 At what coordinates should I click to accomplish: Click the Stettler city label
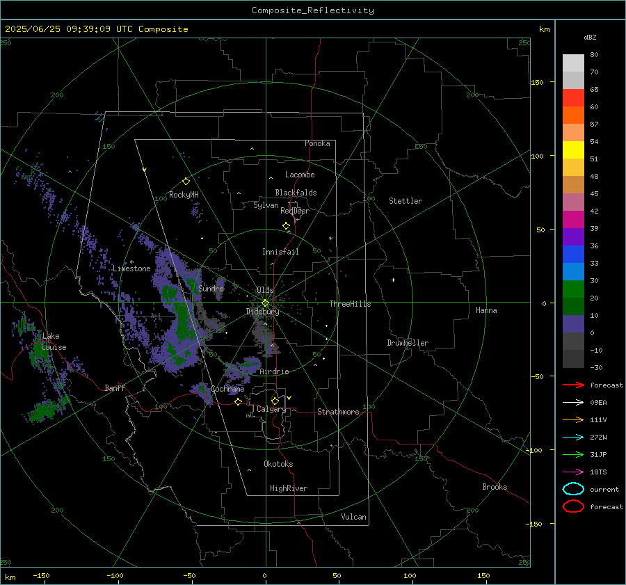(406, 201)
